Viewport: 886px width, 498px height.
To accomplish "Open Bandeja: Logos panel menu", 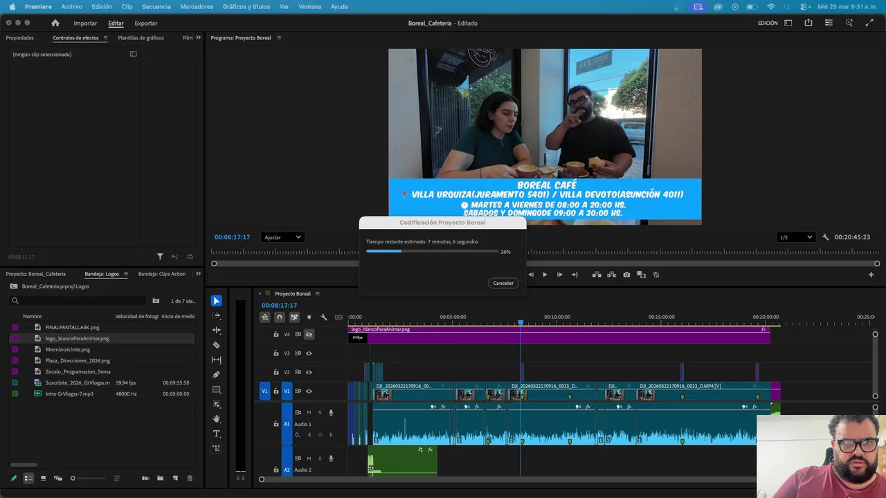I will [125, 274].
